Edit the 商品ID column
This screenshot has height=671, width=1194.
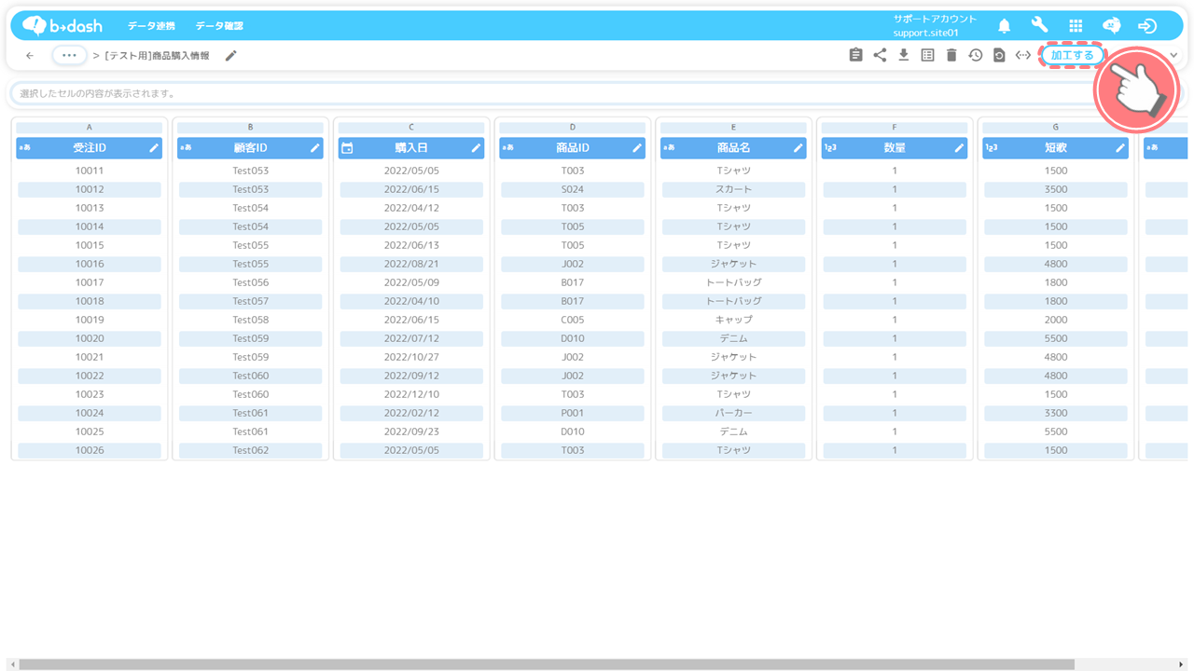pyautogui.click(x=637, y=148)
